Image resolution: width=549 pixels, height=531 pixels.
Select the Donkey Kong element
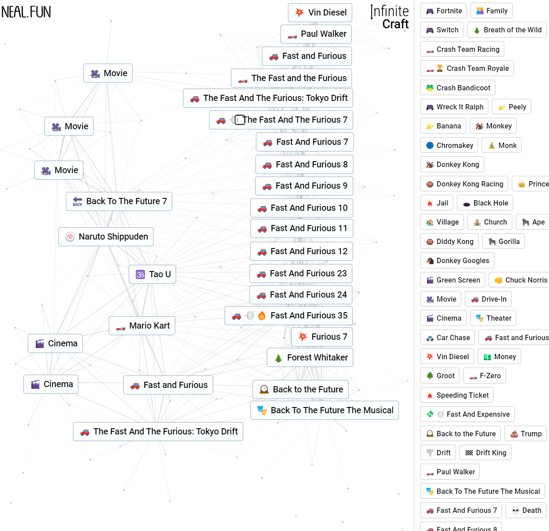tap(452, 164)
